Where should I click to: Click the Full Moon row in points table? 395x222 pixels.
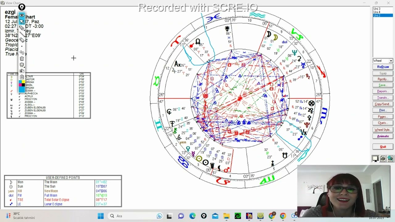point(63,195)
